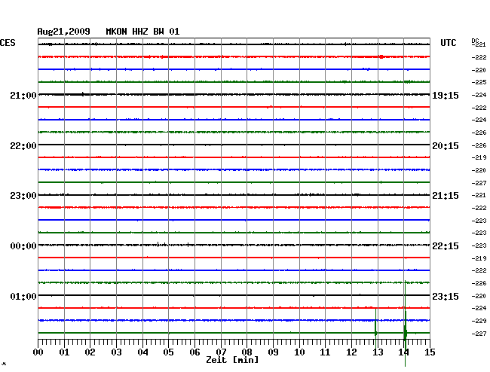Click minute 07 on the time axis
Viewport: 490px width, 372px height.
click(x=221, y=352)
